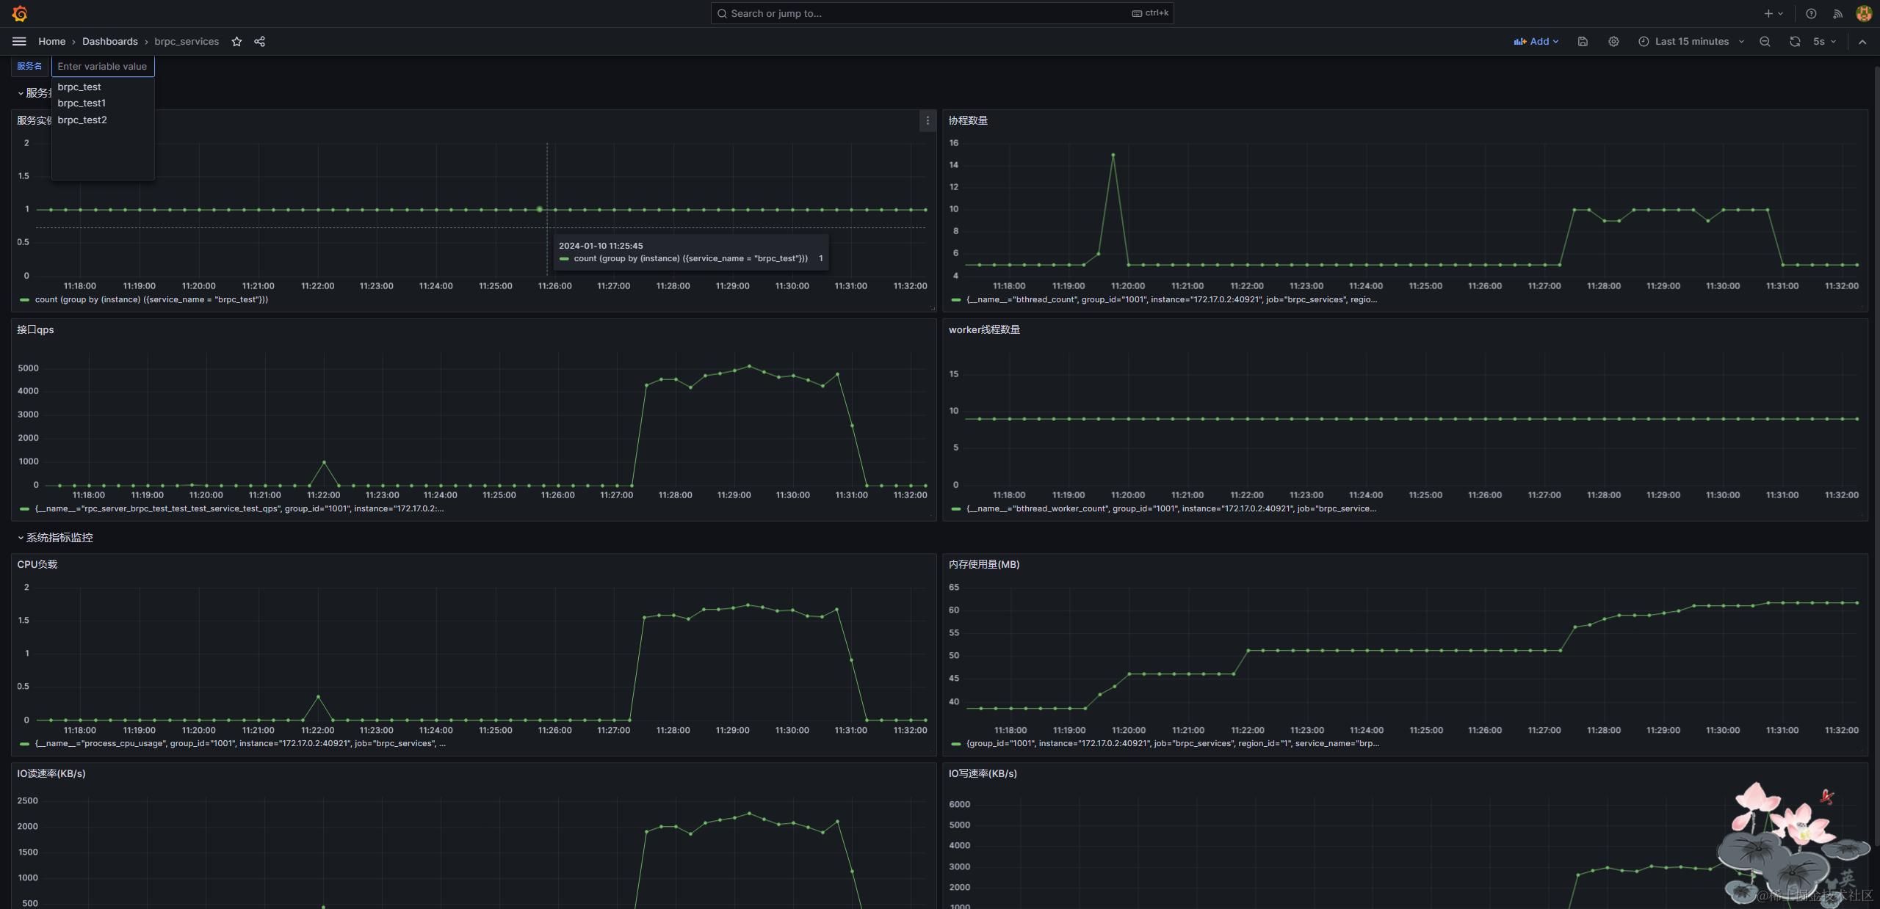
Task: Save the dashboard with the disk icon
Action: [1583, 42]
